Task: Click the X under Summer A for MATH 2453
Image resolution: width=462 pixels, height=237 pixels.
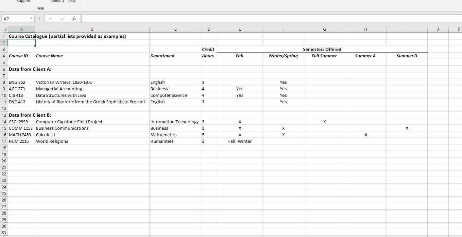Action: pyautogui.click(x=366, y=135)
